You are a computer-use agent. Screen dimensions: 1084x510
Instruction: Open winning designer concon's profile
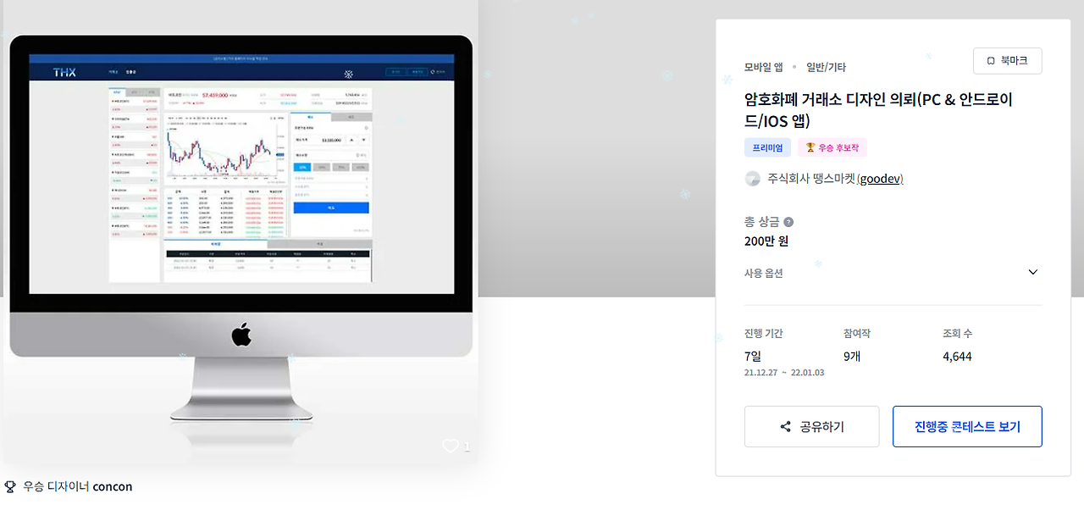pyautogui.click(x=113, y=486)
